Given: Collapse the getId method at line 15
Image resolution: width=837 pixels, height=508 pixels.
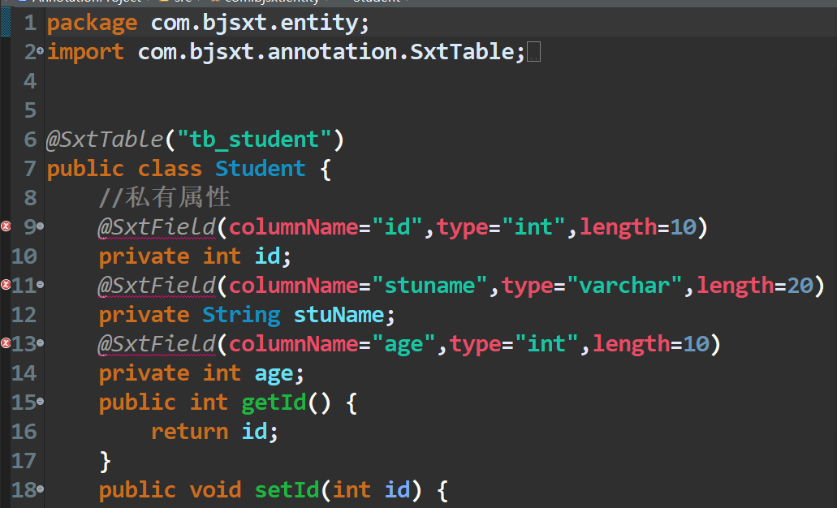Looking at the screenshot, I should (x=40, y=401).
